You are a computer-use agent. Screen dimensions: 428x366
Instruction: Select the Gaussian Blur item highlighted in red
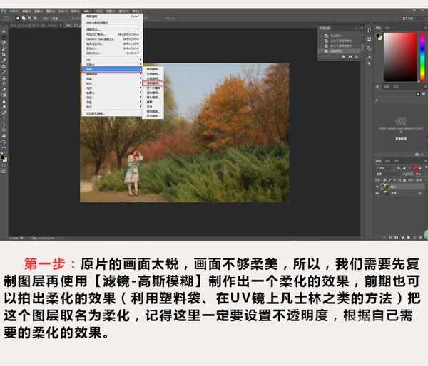(154, 83)
